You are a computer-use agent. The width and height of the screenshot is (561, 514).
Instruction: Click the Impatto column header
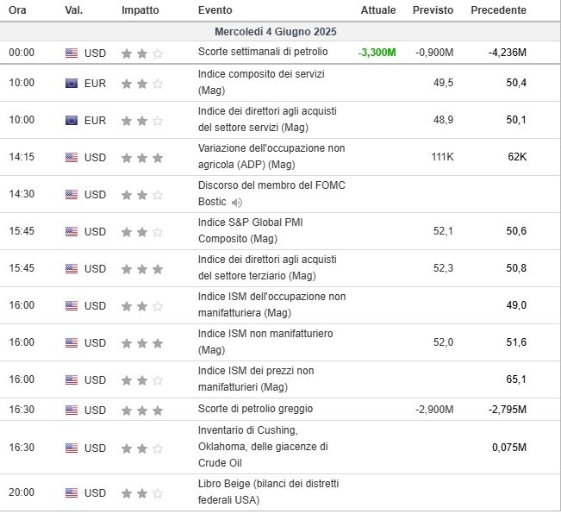[x=140, y=10]
